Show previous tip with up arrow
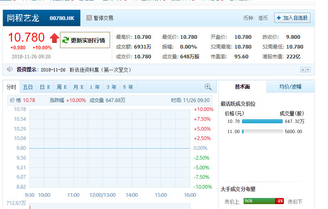This screenshot has width=328, height=209. (x=303, y=70)
